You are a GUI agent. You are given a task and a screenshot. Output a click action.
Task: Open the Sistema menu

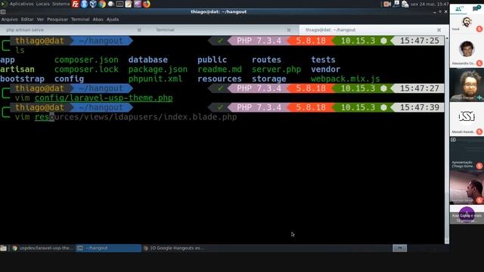click(x=60, y=4)
